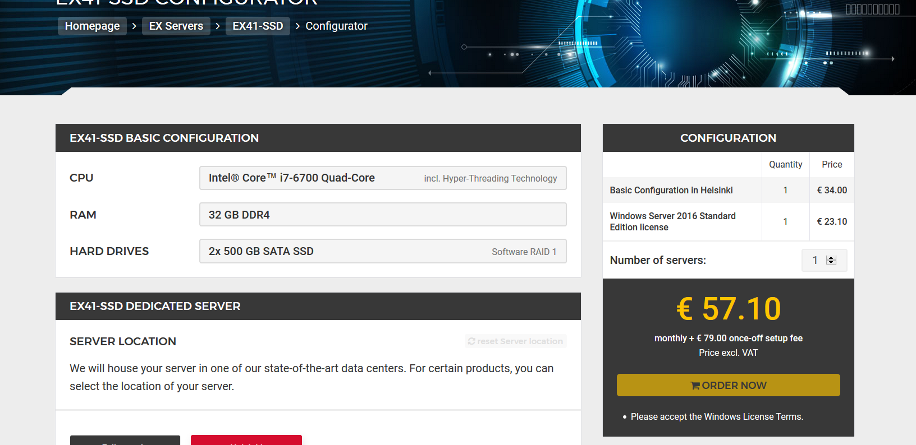
Task: Click the refresh icon in reset Server location
Action: click(x=471, y=341)
